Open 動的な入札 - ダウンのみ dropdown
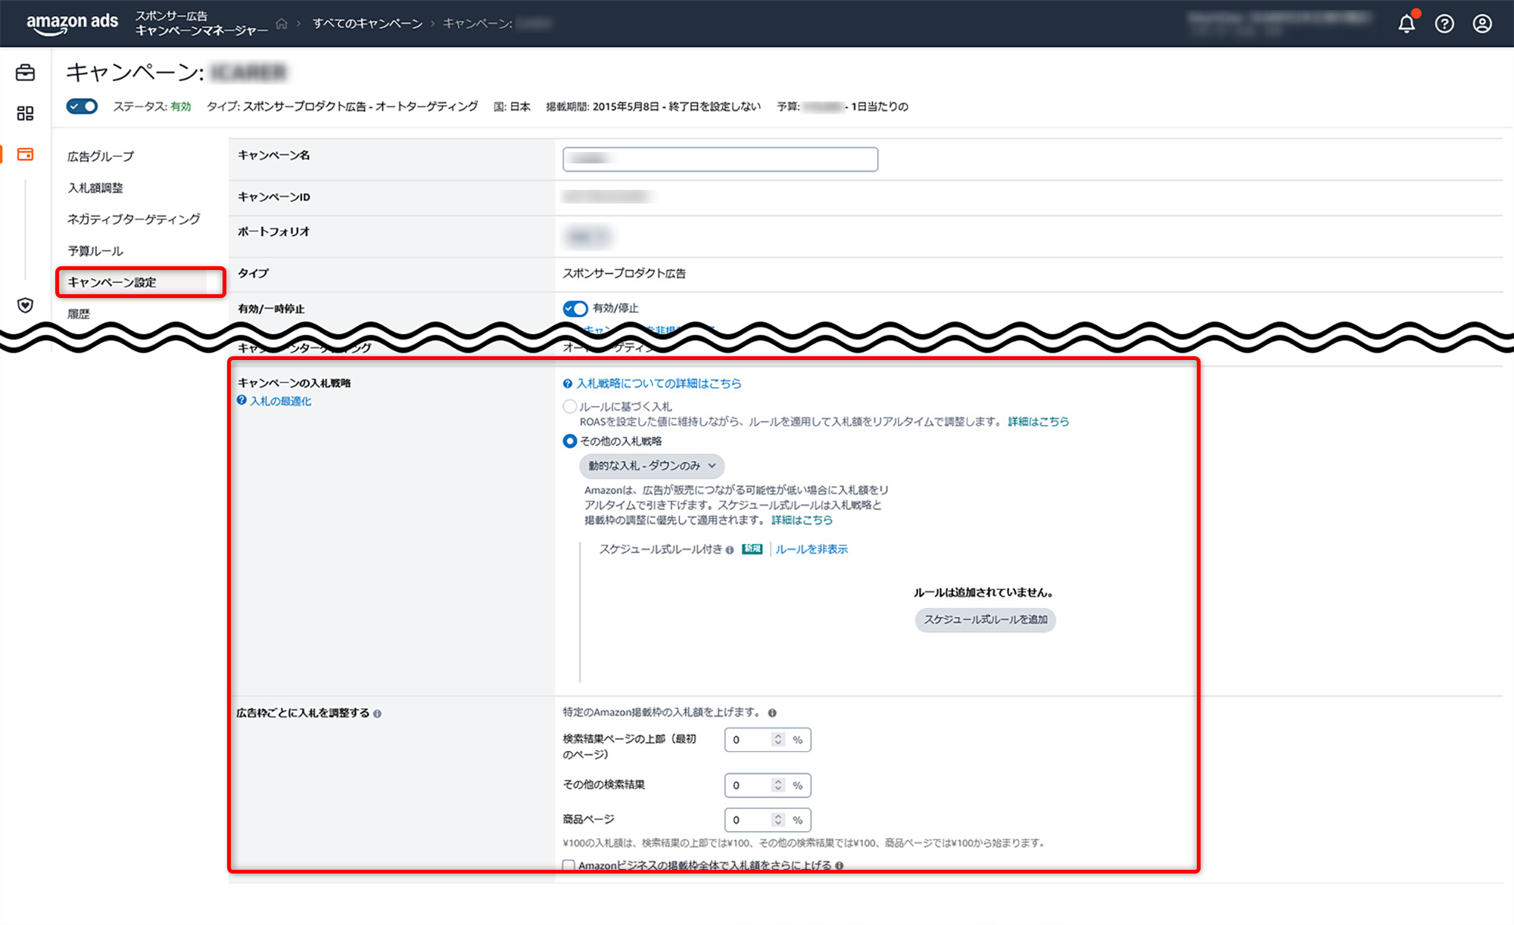The height and width of the screenshot is (925, 1514). coord(652,466)
